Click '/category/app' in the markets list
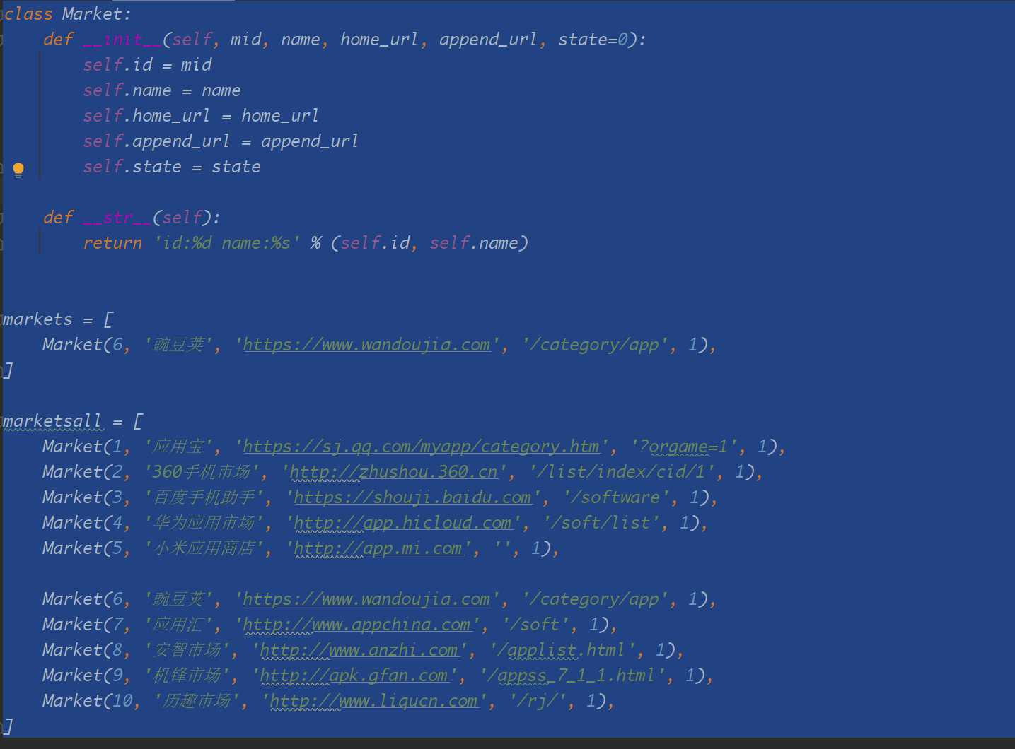Image resolution: width=1015 pixels, height=749 pixels. (595, 345)
